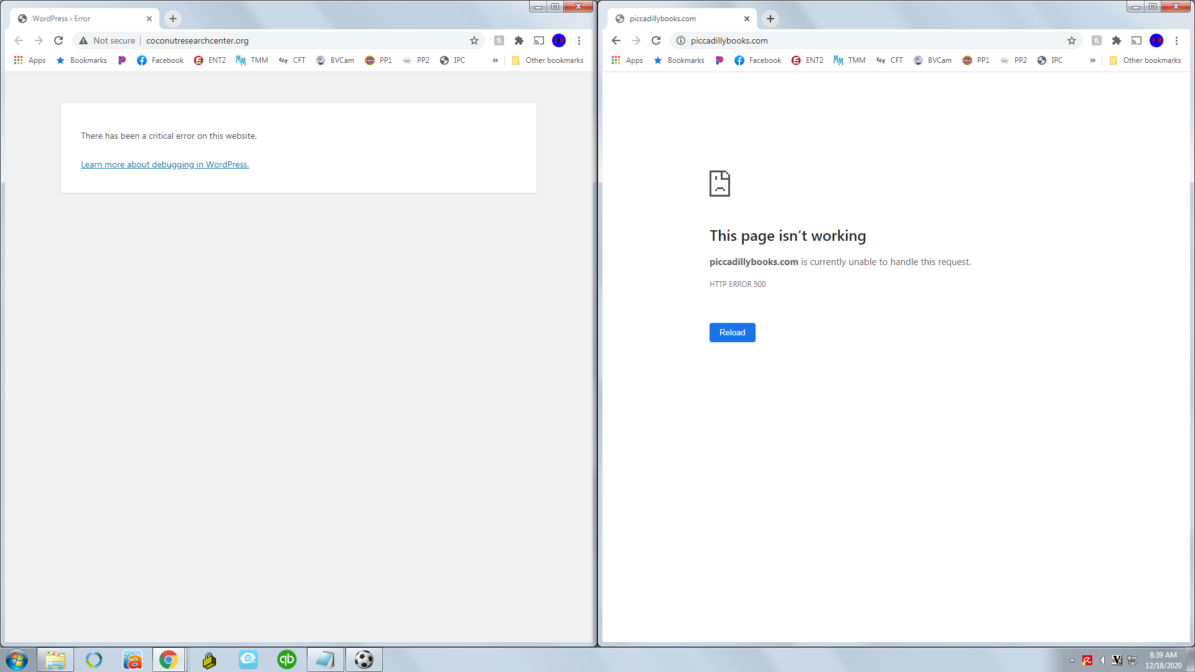View site information for piccadillybooks.com
Screen dimensions: 1195x672
coord(681,40)
